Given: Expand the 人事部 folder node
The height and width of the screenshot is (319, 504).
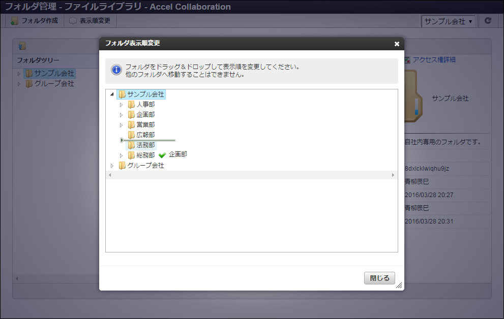Looking at the screenshot, I should (121, 105).
